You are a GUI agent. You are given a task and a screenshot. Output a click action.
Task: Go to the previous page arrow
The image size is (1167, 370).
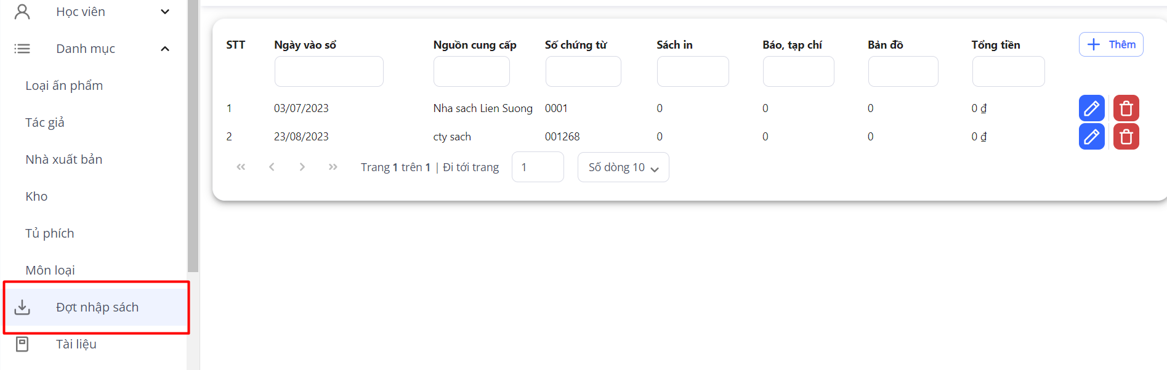[x=272, y=167]
